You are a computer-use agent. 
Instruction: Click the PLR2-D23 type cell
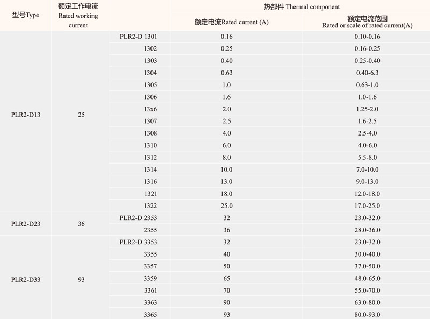pyautogui.click(x=25, y=224)
